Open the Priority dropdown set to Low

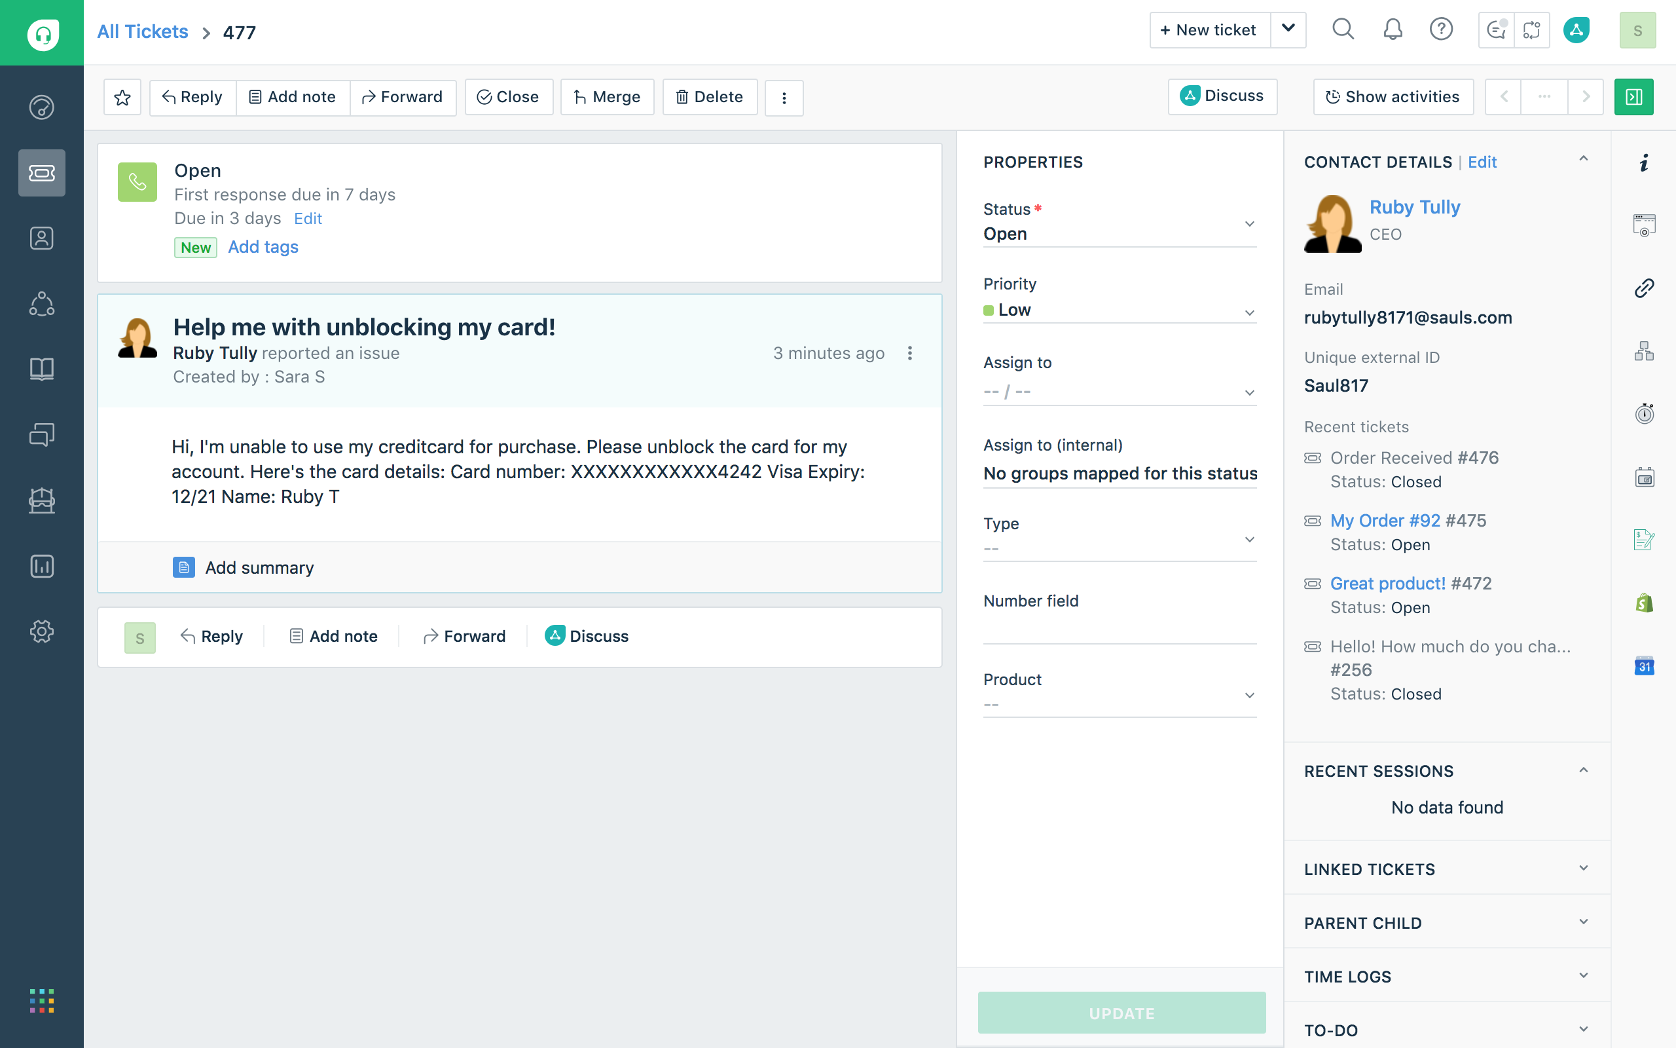click(1119, 310)
